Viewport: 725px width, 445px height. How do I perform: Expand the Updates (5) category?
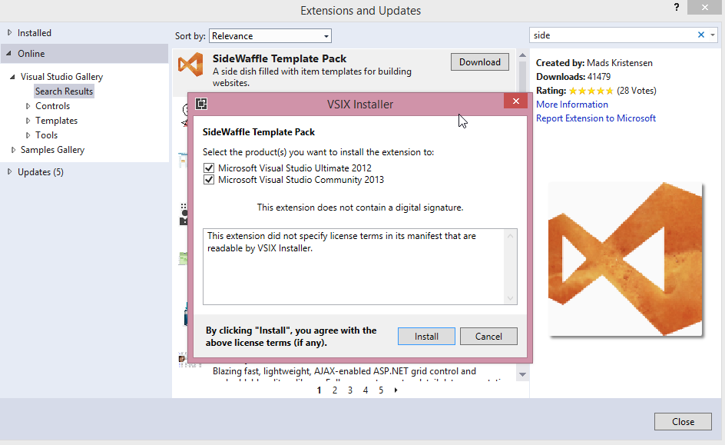pyautogui.click(x=9, y=171)
